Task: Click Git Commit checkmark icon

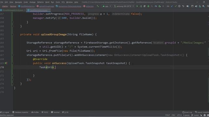Action: [x=176, y=6]
